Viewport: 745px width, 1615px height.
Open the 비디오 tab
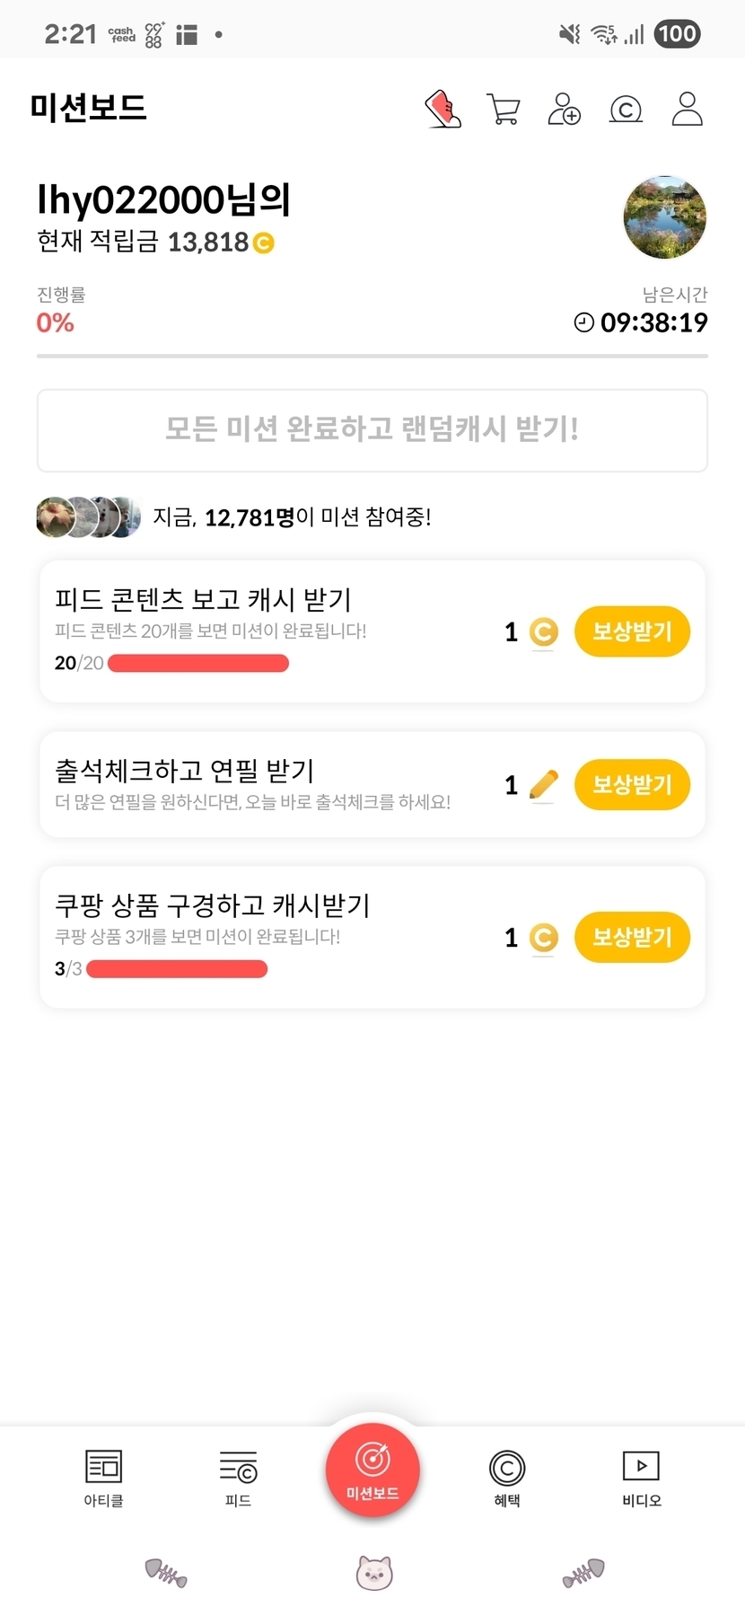point(641,1478)
